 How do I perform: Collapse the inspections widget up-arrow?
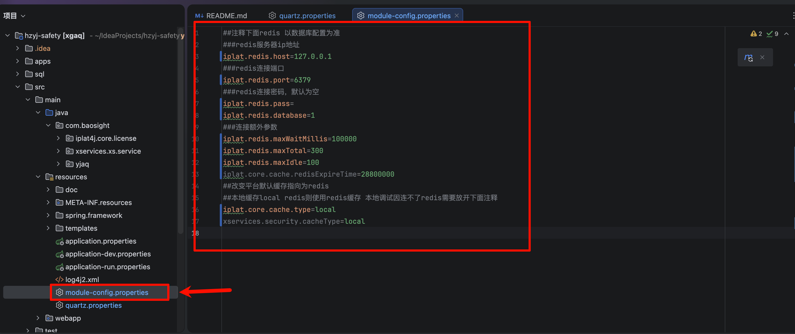pyautogui.click(x=786, y=33)
